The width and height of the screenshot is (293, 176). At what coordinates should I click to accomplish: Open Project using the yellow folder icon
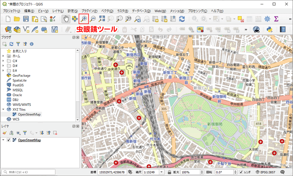(x=17, y=19)
